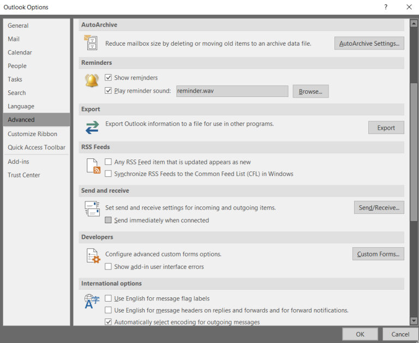Click the Export section header text
The width and height of the screenshot is (419, 343).
click(91, 109)
